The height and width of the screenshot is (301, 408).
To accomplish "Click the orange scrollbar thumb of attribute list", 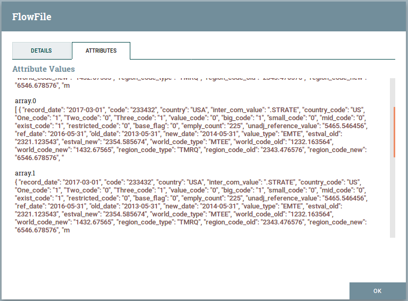I will pyautogui.click(x=395, y=132).
